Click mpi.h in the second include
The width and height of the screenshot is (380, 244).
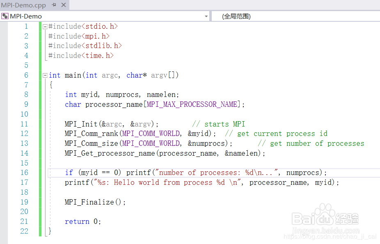point(96,36)
